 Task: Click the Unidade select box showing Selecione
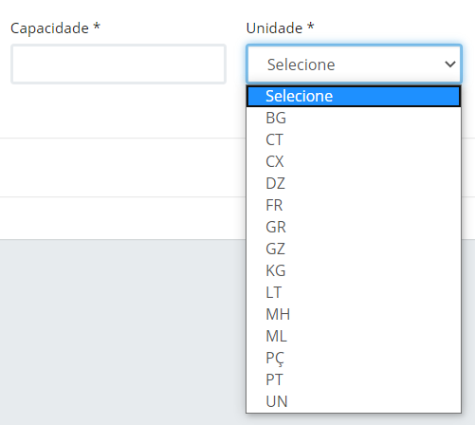[354, 65]
